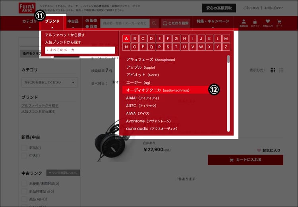Check the 美品 AB+(1) checkbox
Viewport: 298px width, 207px height.
(x=24, y=199)
